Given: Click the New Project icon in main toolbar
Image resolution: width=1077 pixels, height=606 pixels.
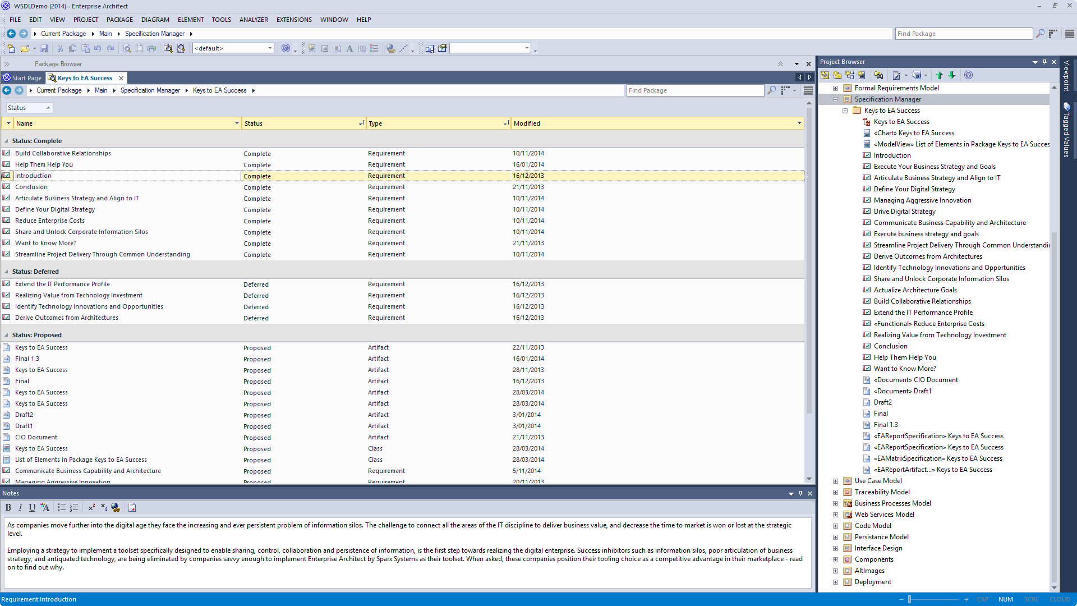Looking at the screenshot, I should click(x=11, y=49).
